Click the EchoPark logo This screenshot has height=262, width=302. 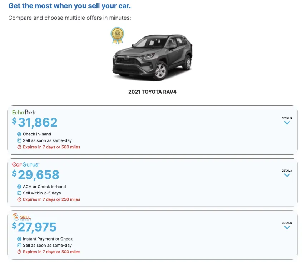click(x=24, y=112)
